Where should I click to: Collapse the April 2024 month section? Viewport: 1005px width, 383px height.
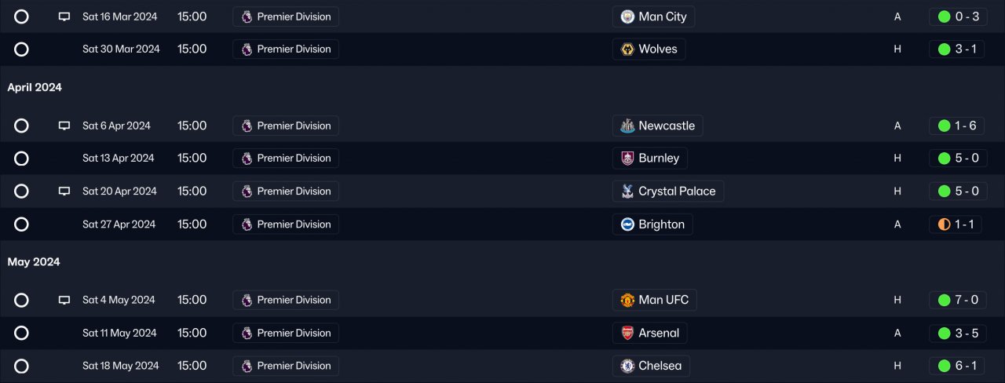tap(35, 87)
